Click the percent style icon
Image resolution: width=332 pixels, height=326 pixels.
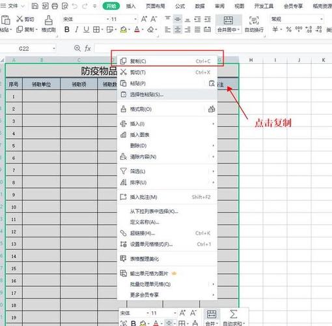tap(288, 29)
